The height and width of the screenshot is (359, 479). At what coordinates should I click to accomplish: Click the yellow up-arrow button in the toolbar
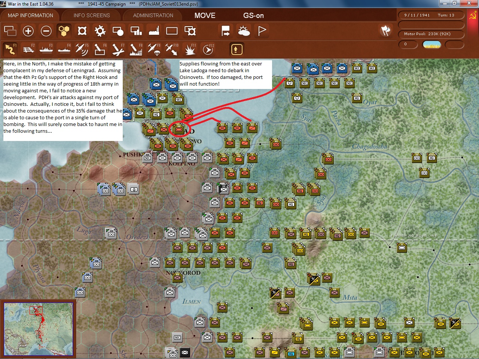236,49
